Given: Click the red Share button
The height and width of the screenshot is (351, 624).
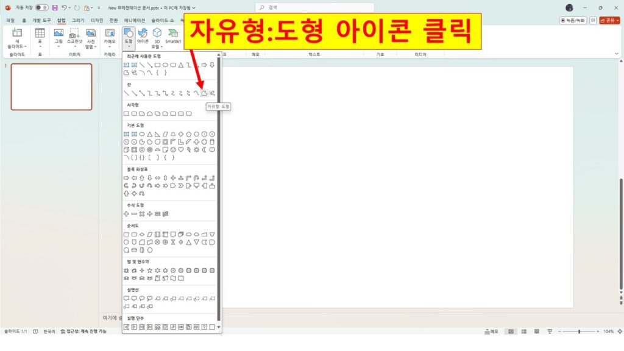Looking at the screenshot, I should 609,20.
